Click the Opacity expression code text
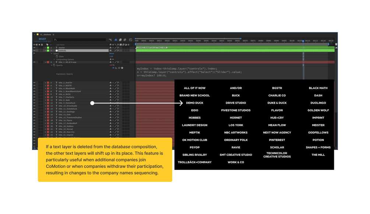 coord(189,72)
